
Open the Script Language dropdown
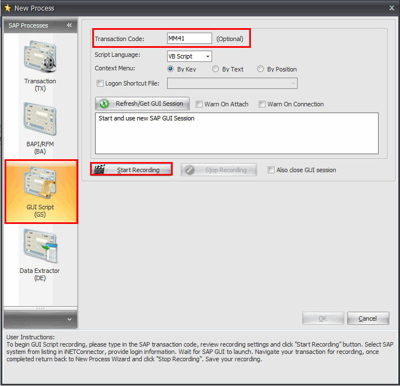(x=208, y=56)
